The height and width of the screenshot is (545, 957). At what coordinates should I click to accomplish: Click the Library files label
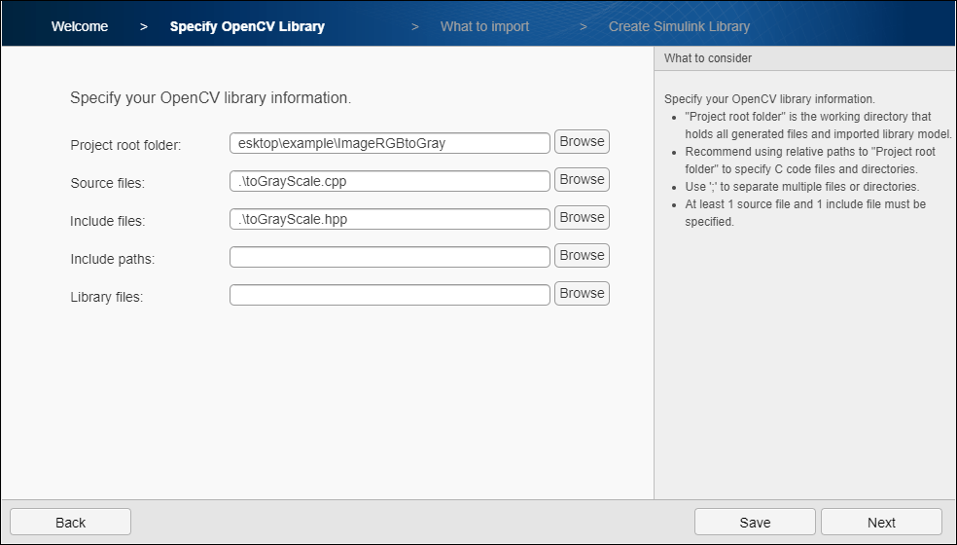pyautogui.click(x=106, y=297)
